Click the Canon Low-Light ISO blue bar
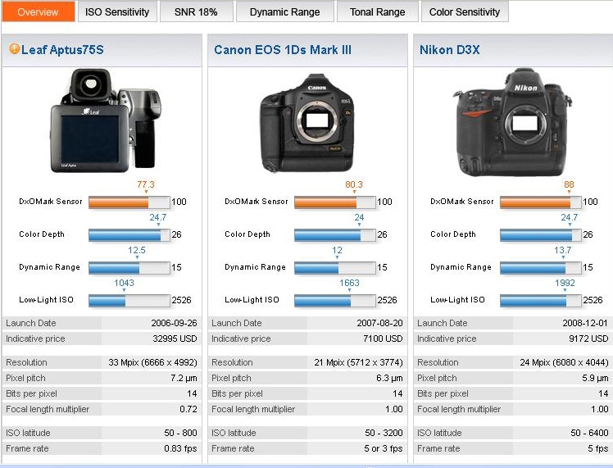 pos(335,300)
